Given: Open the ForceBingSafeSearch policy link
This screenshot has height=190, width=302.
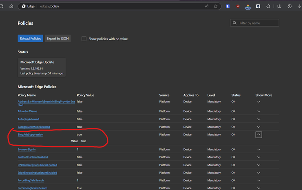Looking at the screenshot, I should click(x=31, y=180).
